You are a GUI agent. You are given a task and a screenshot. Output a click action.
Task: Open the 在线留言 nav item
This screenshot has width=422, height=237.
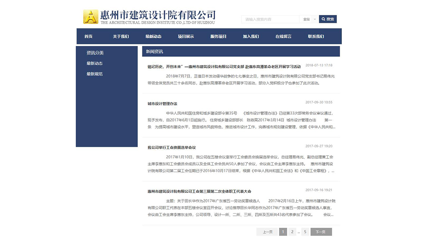[284, 36]
